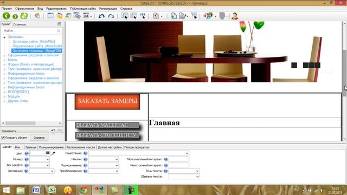Click the Применить label button
347x195 pixels.
click(x=9, y=131)
